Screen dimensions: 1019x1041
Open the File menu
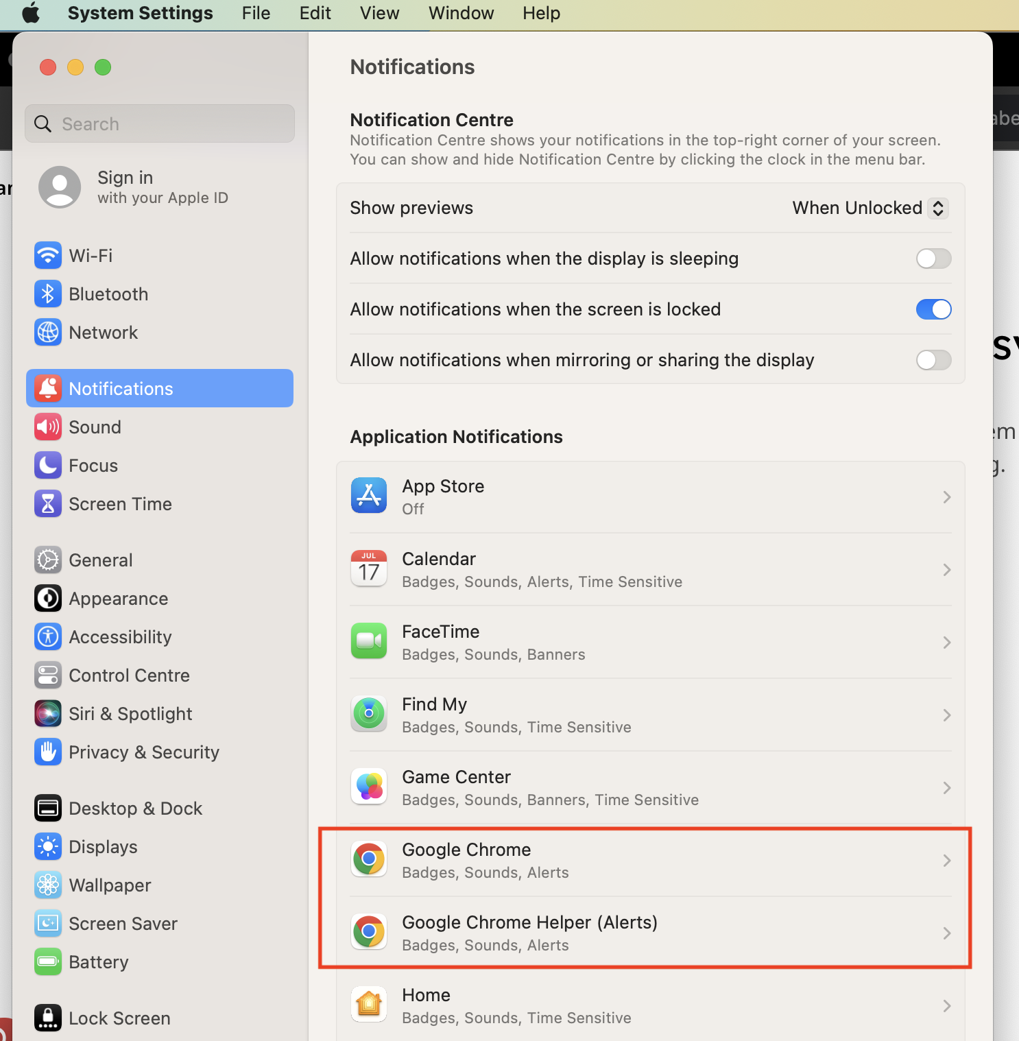(256, 13)
